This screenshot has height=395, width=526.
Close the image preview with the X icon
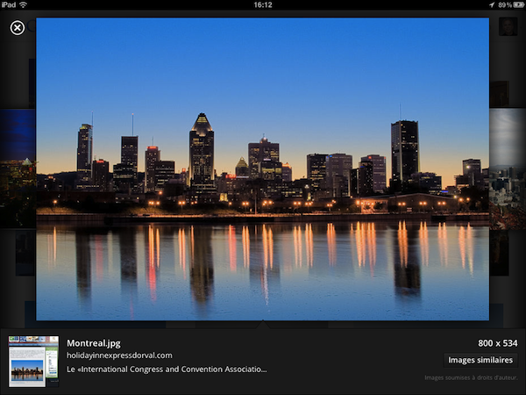tap(18, 28)
